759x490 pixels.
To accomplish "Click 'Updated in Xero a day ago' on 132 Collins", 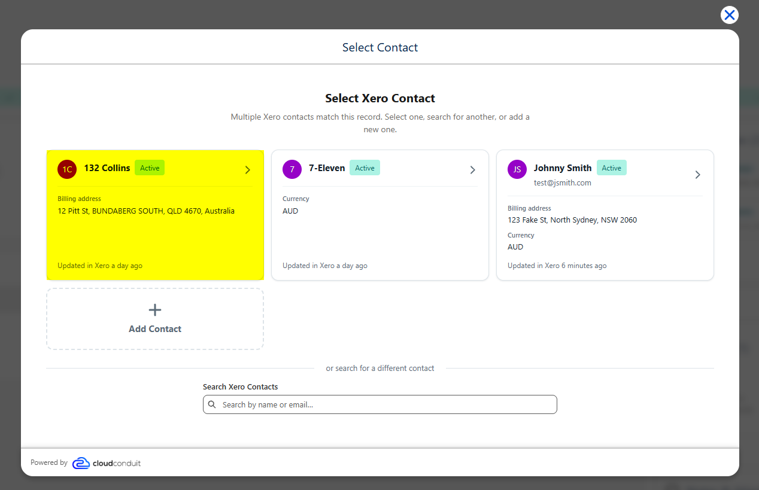I will point(100,266).
